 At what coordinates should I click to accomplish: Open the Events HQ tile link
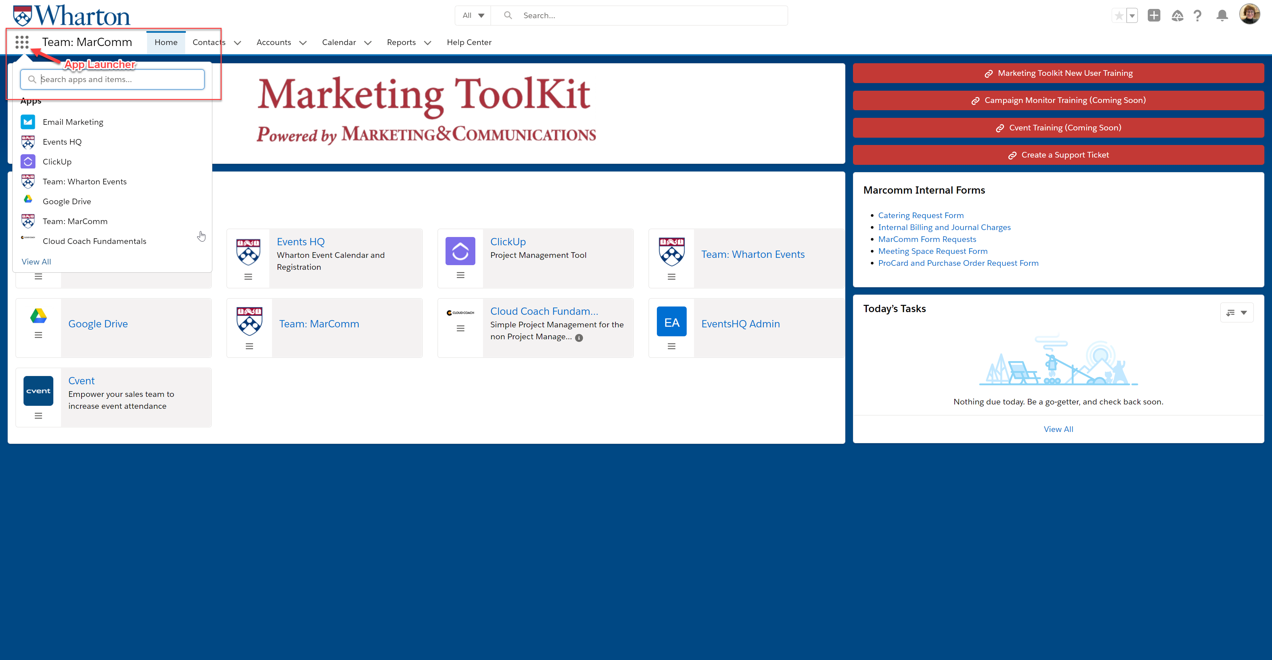tap(301, 242)
